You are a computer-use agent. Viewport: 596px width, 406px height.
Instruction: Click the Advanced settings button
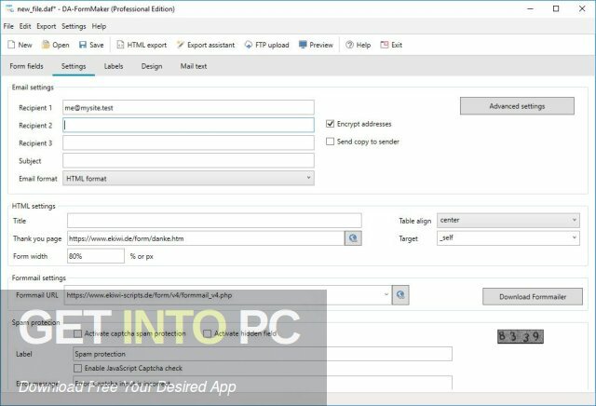(x=517, y=106)
